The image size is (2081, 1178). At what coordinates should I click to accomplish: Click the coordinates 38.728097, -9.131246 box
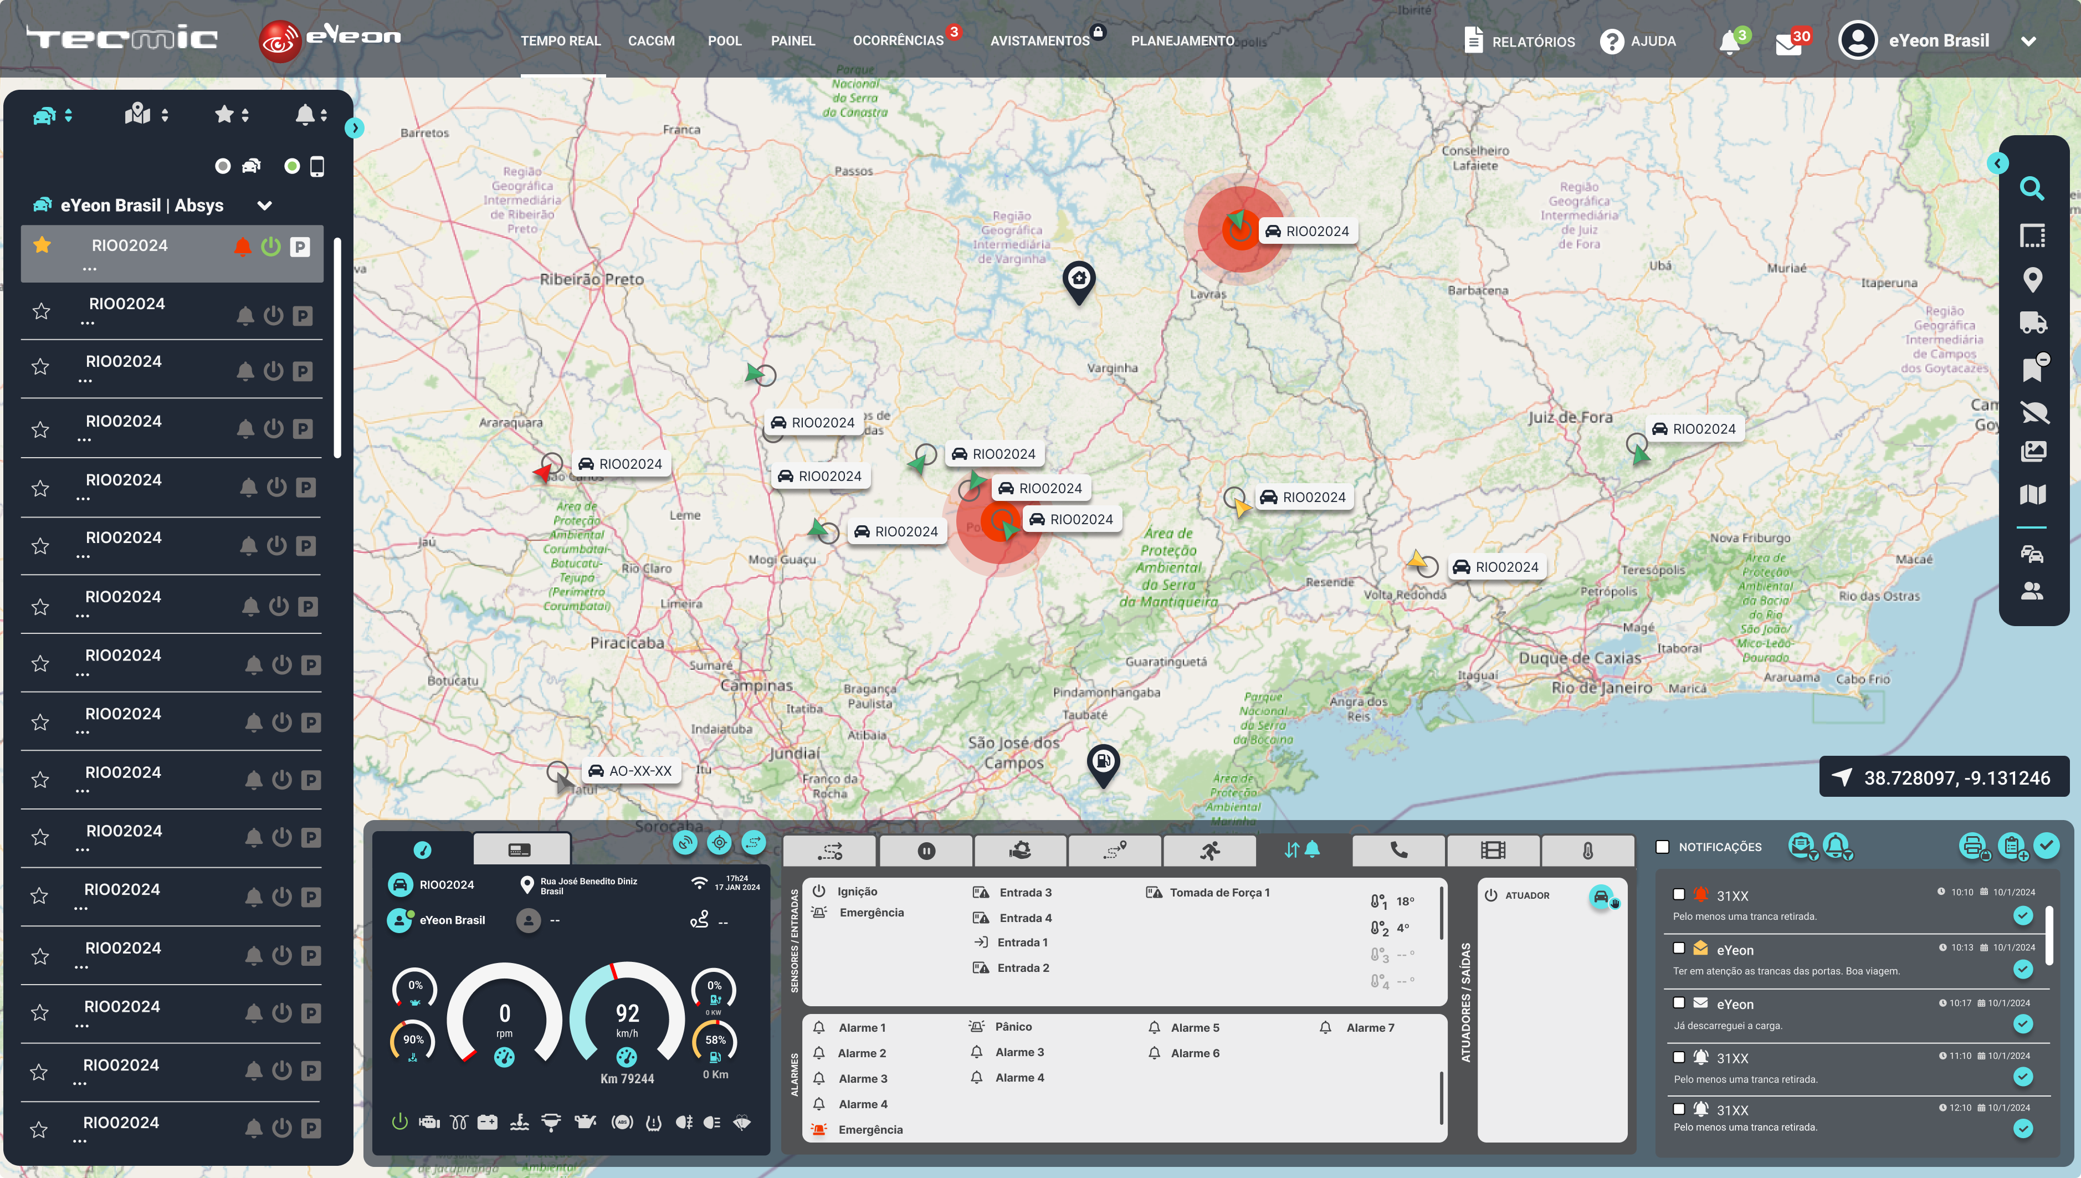pyautogui.click(x=1945, y=777)
